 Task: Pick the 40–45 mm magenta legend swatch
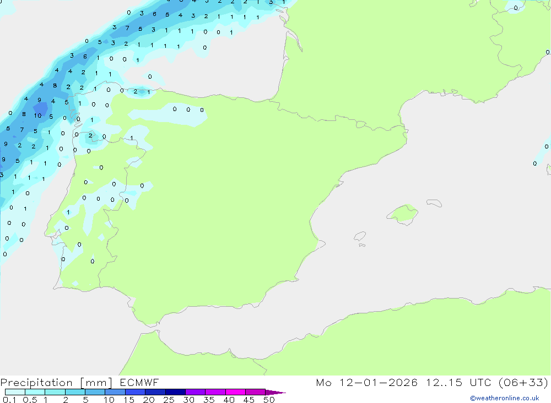click(x=235, y=392)
